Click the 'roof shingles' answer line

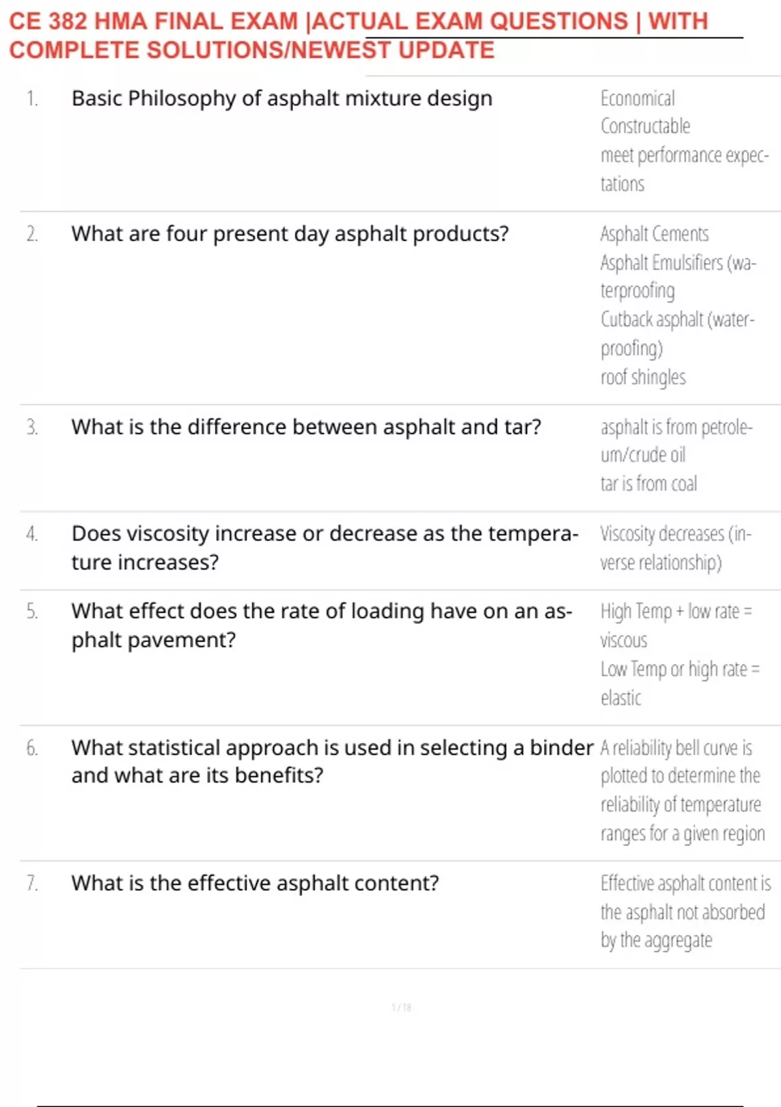[643, 377]
